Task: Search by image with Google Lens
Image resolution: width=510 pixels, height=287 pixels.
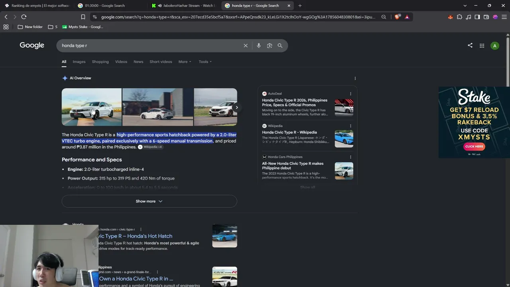Action: (x=269, y=45)
